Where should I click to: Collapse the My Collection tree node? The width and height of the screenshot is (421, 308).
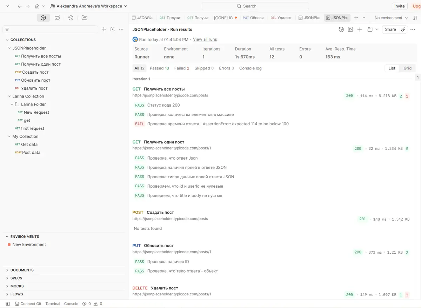point(9,136)
